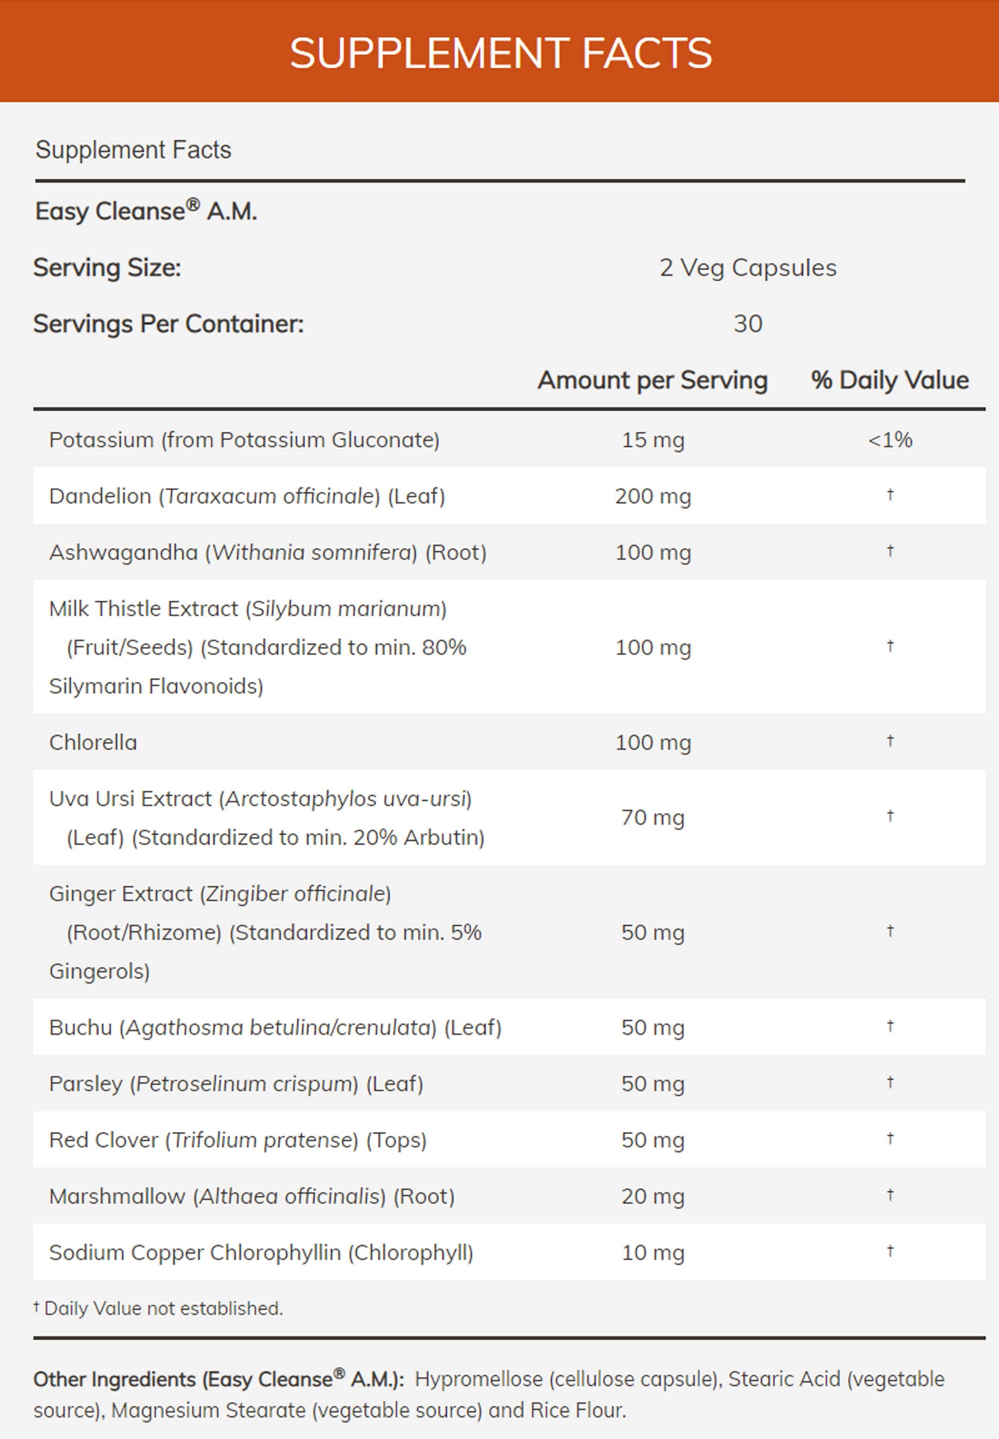
Task: Select the 2 Veg Capsules value
Action: 747,268
